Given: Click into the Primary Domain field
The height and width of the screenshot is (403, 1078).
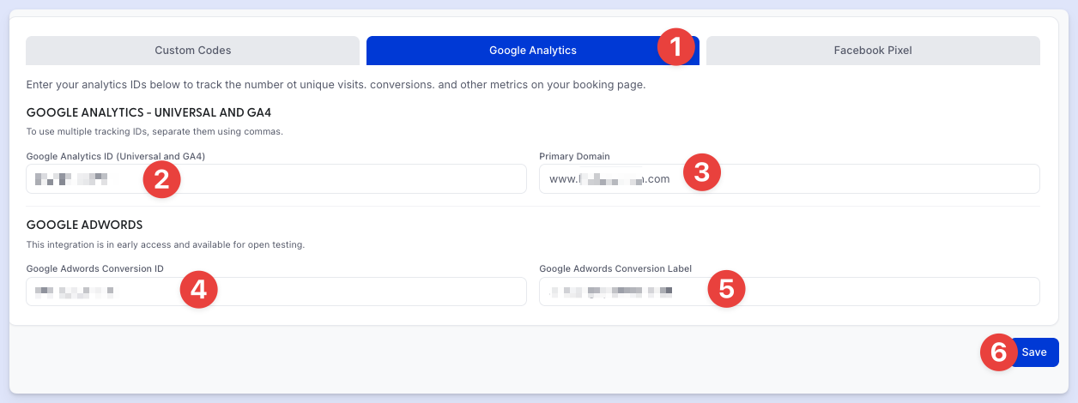Looking at the screenshot, I should coord(790,179).
